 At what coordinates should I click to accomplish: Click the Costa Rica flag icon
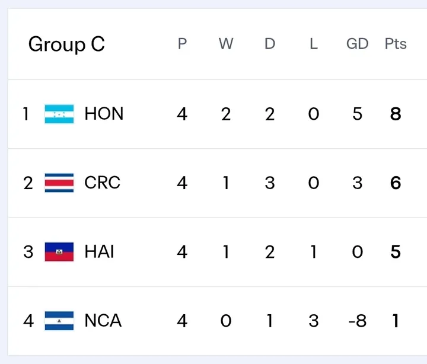coord(59,183)
